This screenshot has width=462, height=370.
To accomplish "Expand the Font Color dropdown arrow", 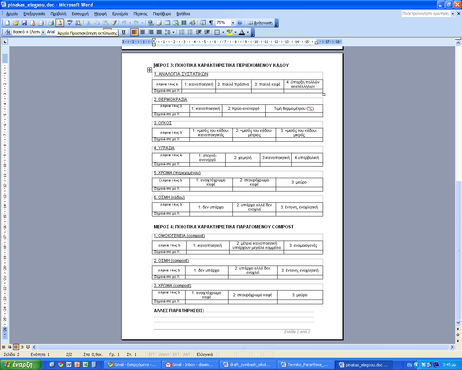I will (248, 32).
